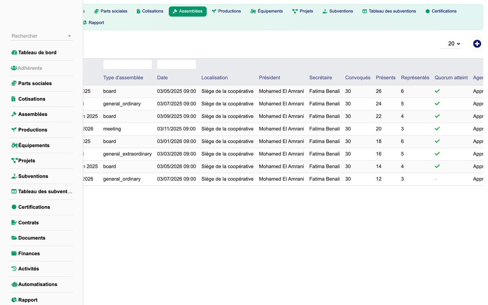Sort by Date column header

pyautogui.click(x=162, y=78)
